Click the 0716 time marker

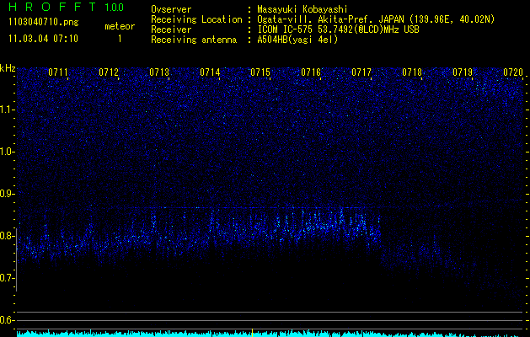coord(311,72)
